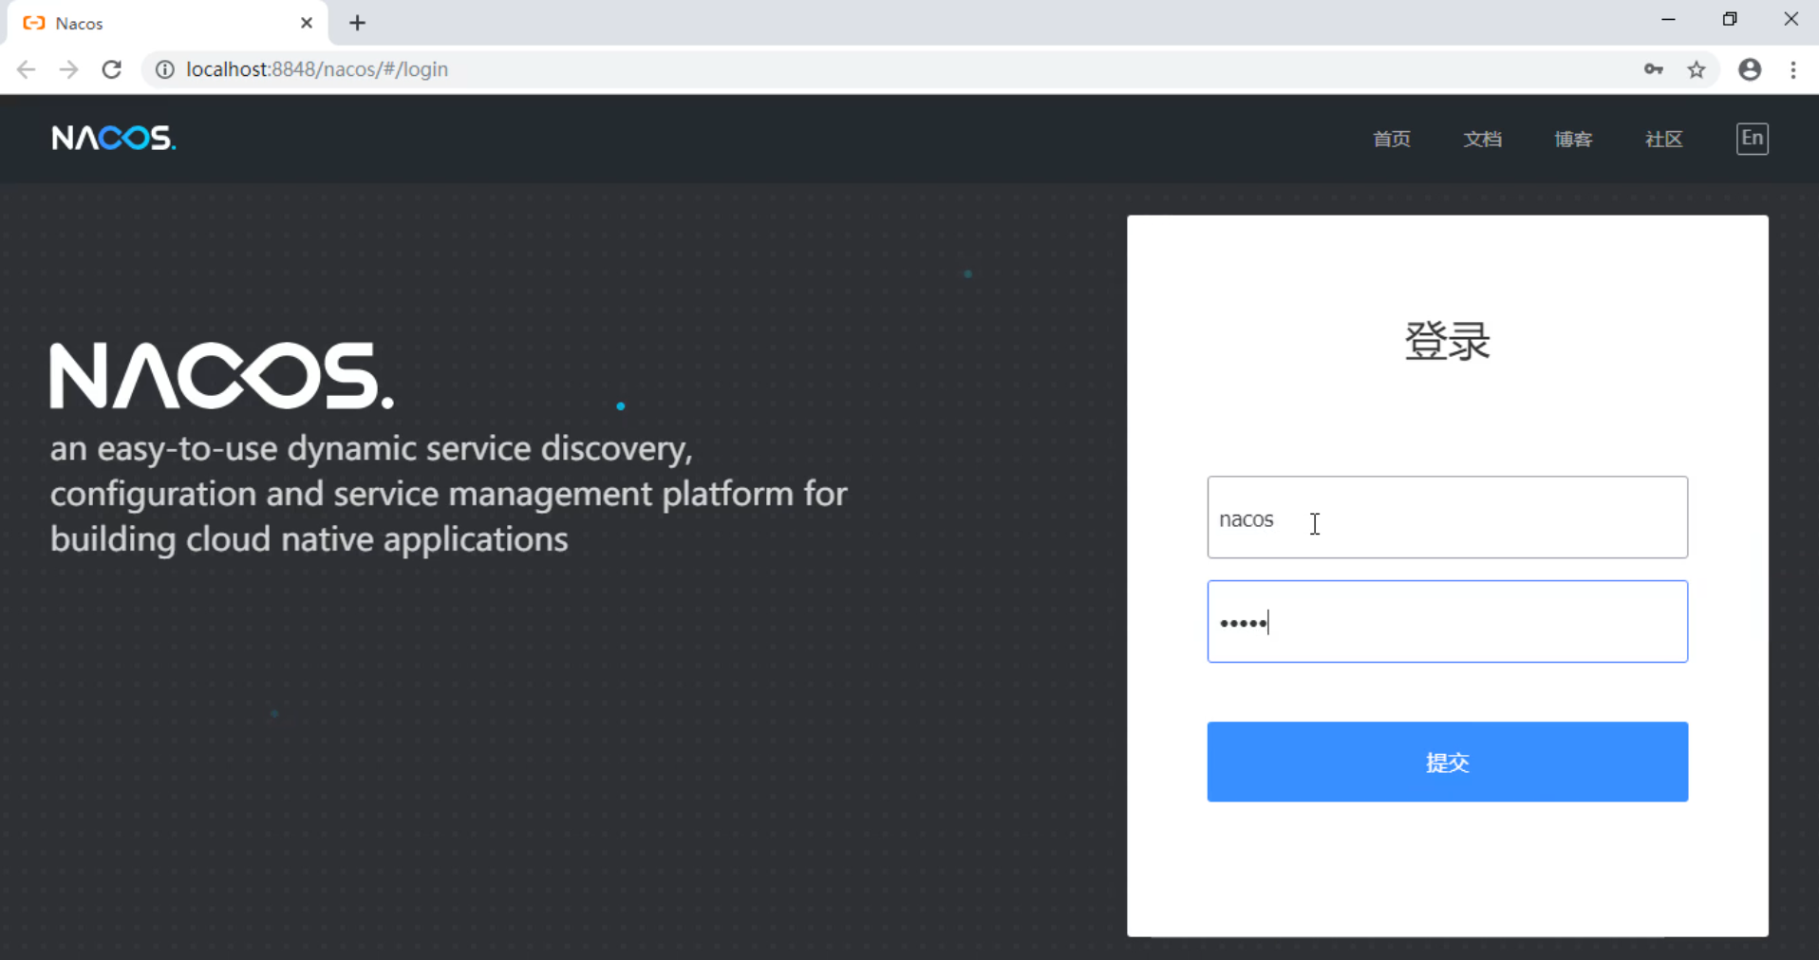The height and width of the screenshot is (960, 1819).
Task: Open the saved passwords key icon
Action: pos(1654,69)
